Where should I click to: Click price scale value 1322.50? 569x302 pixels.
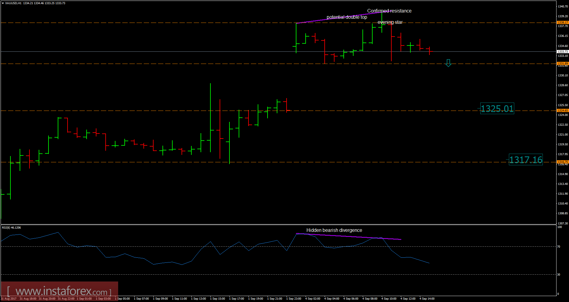(x=563, y=125)
